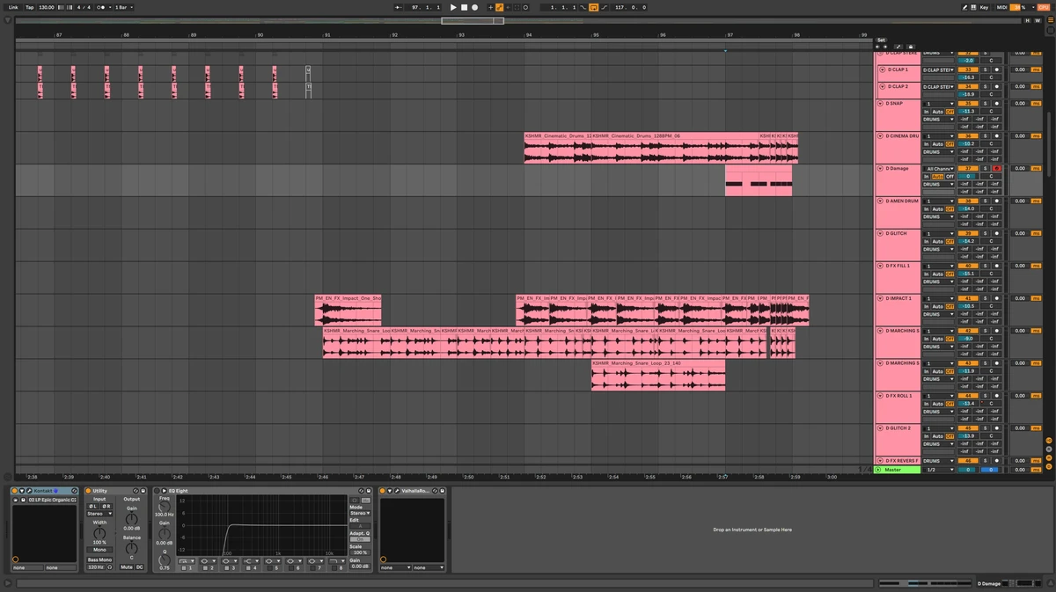This screenshot has width=1056, height=592.
Task: Toggle the Kontakt device activator
Action: (16, 490)
